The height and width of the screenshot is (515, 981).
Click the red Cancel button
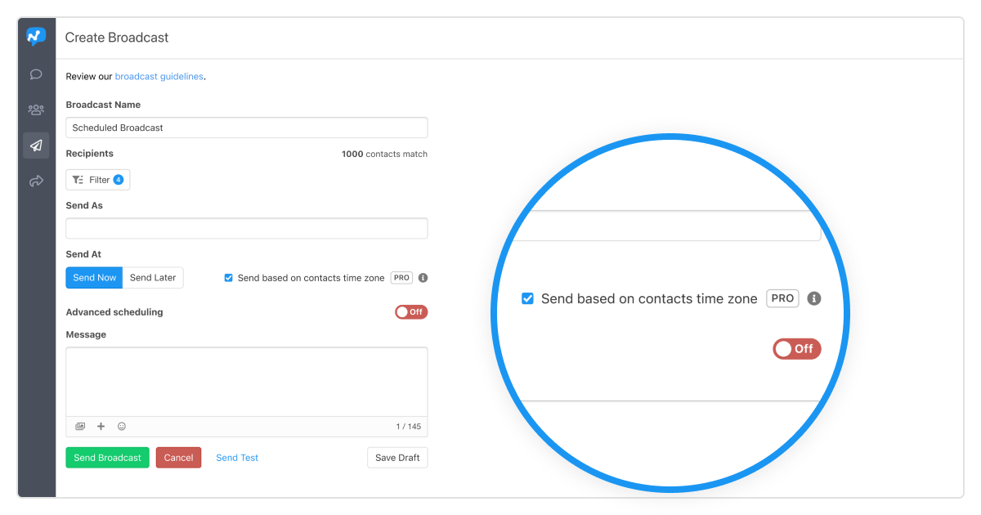[x=178, y=458]
